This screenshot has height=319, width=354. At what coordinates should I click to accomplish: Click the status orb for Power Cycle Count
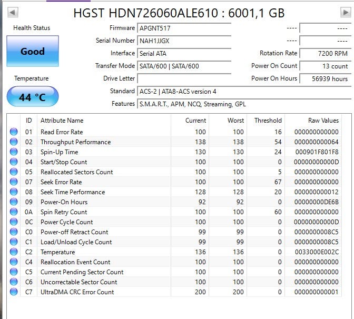[x=14, y=222]
